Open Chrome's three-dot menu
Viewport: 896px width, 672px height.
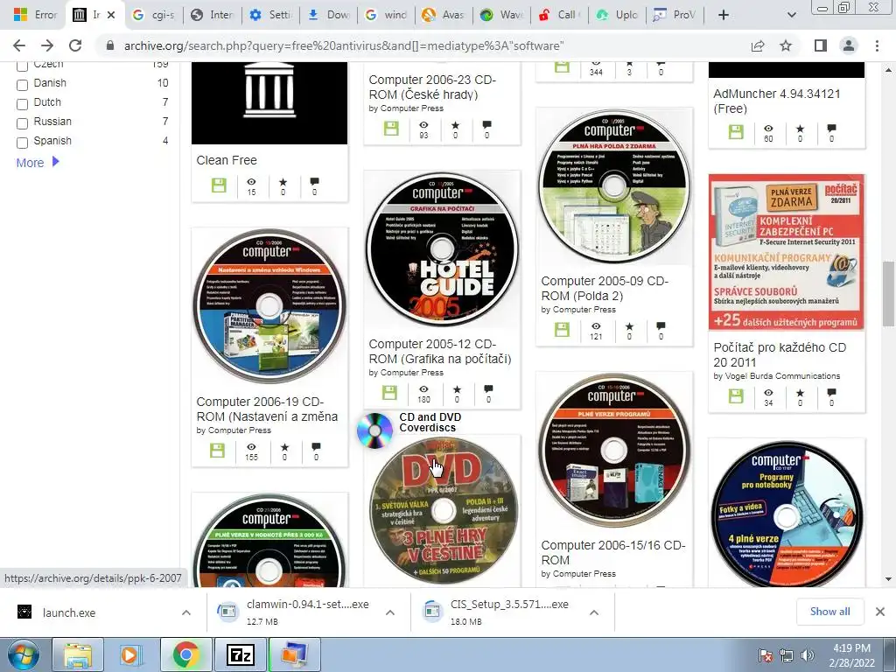pos(877,45)
